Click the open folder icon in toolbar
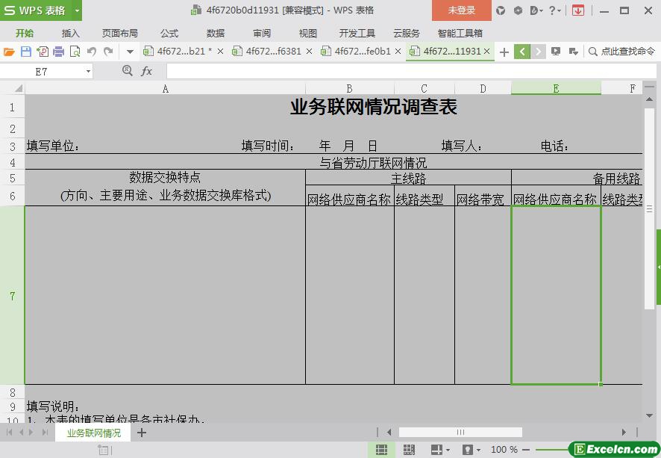This screenshot has height=458, width=661. coord(9,52)
